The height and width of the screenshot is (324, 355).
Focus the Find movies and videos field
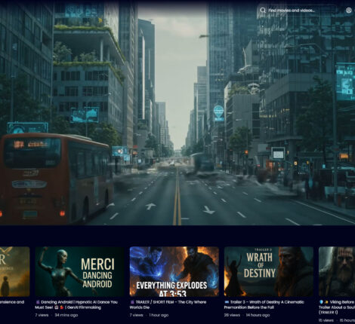pyautogui.click(x=296, y=11)
